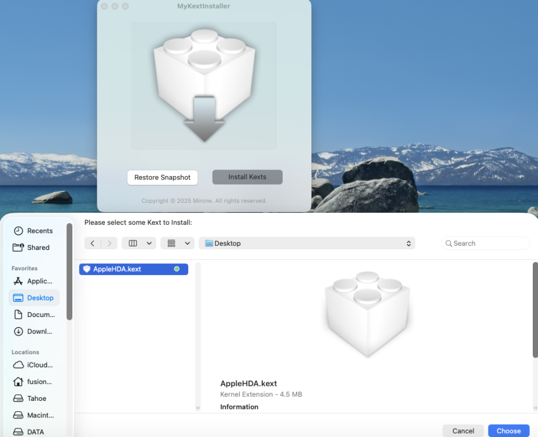
Task: Click the magnifying glass search icon
Action: 448,243
